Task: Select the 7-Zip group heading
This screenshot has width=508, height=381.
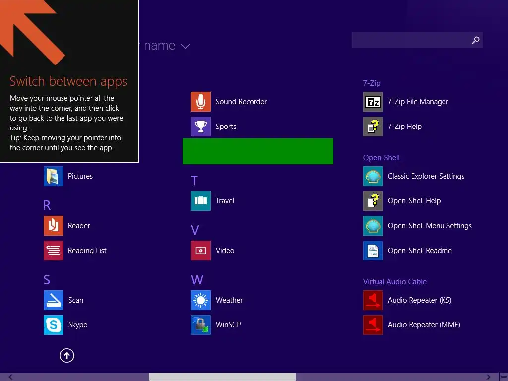Action: click(372, 83)
